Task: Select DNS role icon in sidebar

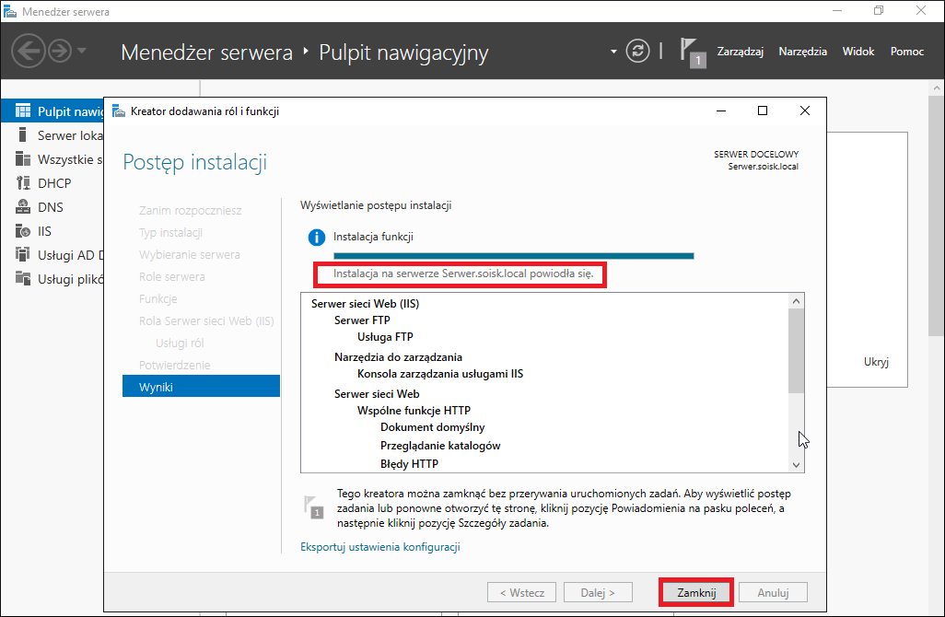Action: [x=23, y=206]
